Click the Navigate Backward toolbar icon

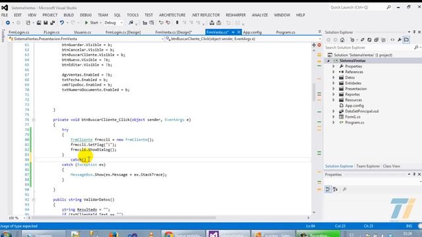click(7, 23)
